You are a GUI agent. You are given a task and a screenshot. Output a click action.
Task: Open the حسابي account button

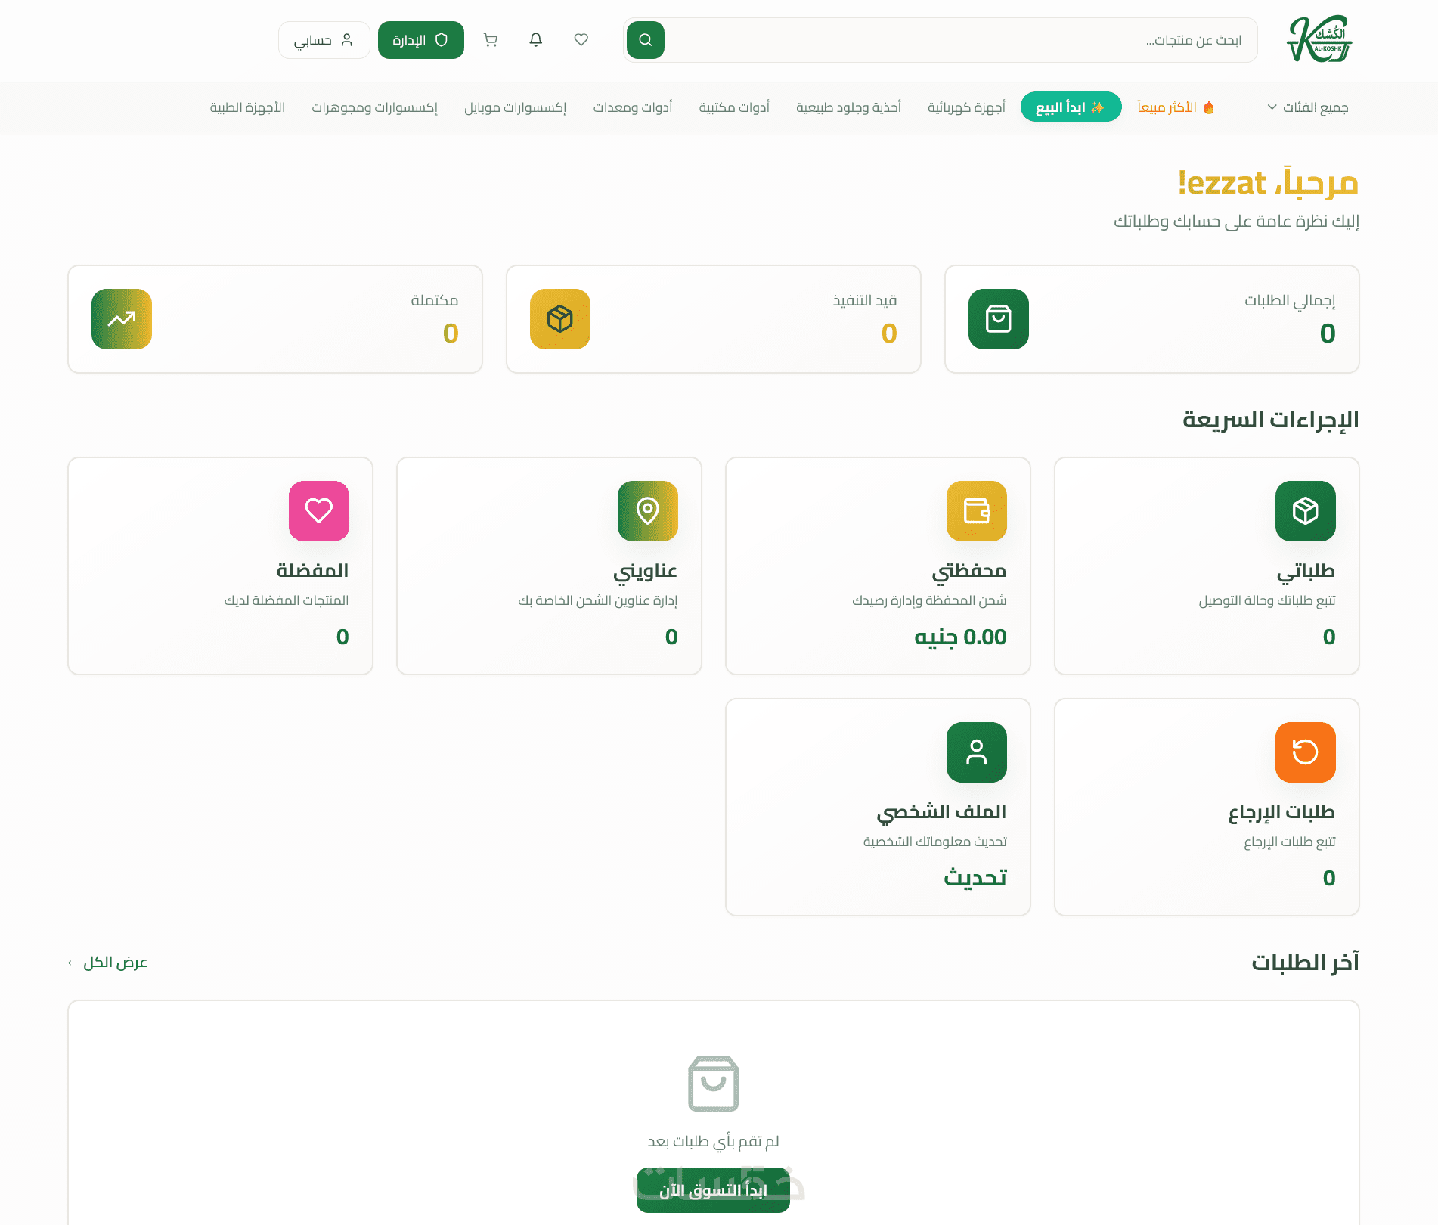pyautogui.click(x=324, y=40)
